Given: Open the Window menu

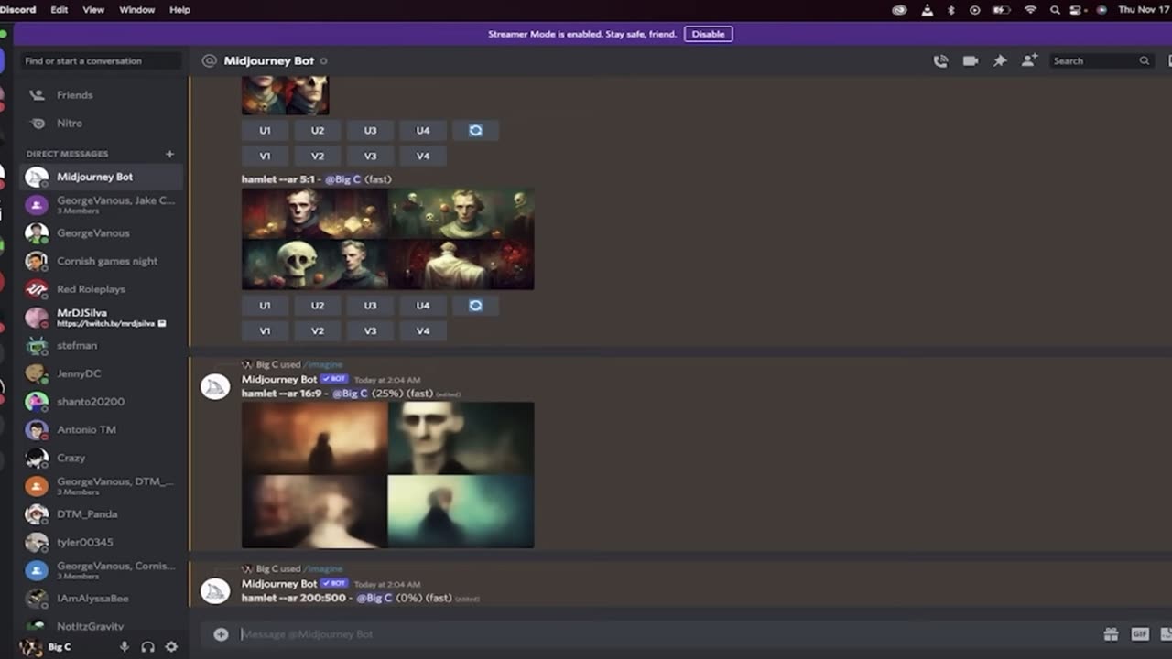Looking at the screenshot, I should click(137, 9).
